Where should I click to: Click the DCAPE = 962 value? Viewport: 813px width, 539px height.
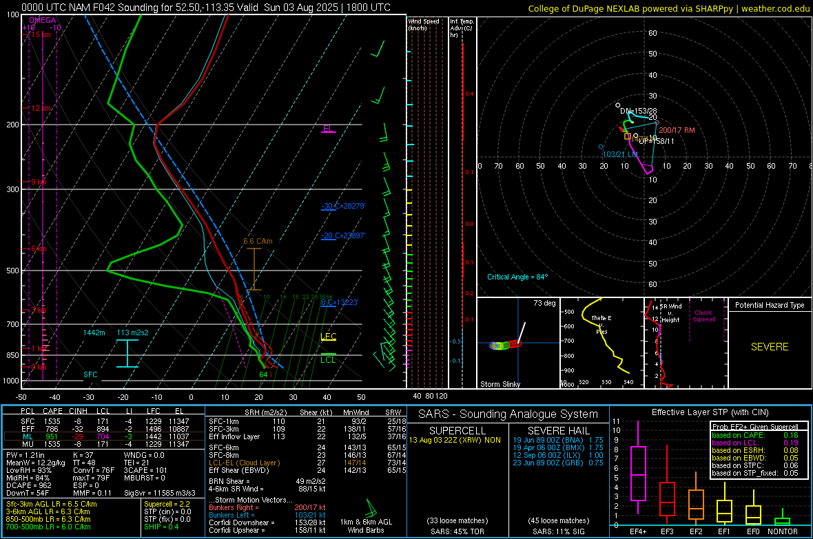click(x=28, y=485)
